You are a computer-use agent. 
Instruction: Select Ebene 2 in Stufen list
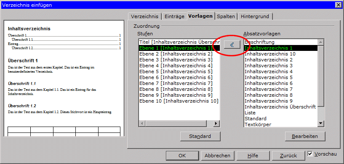pyautogui.click(x=179, y=54)
